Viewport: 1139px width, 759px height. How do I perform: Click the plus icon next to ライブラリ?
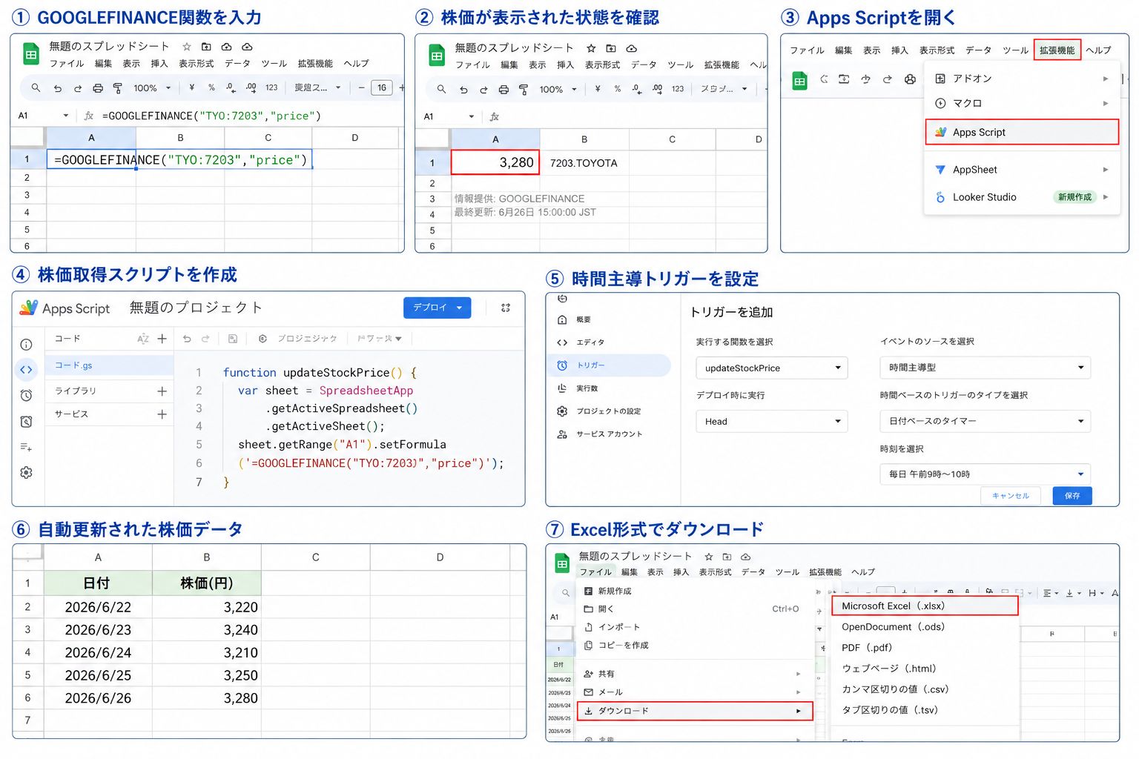tap(162, 391)
